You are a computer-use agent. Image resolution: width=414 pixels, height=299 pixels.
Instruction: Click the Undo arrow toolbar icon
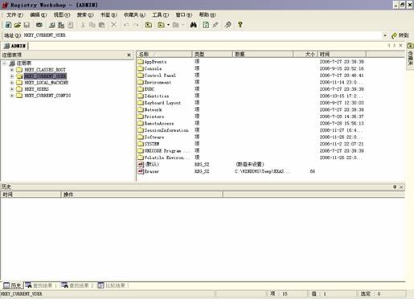[x=126, y=25]
